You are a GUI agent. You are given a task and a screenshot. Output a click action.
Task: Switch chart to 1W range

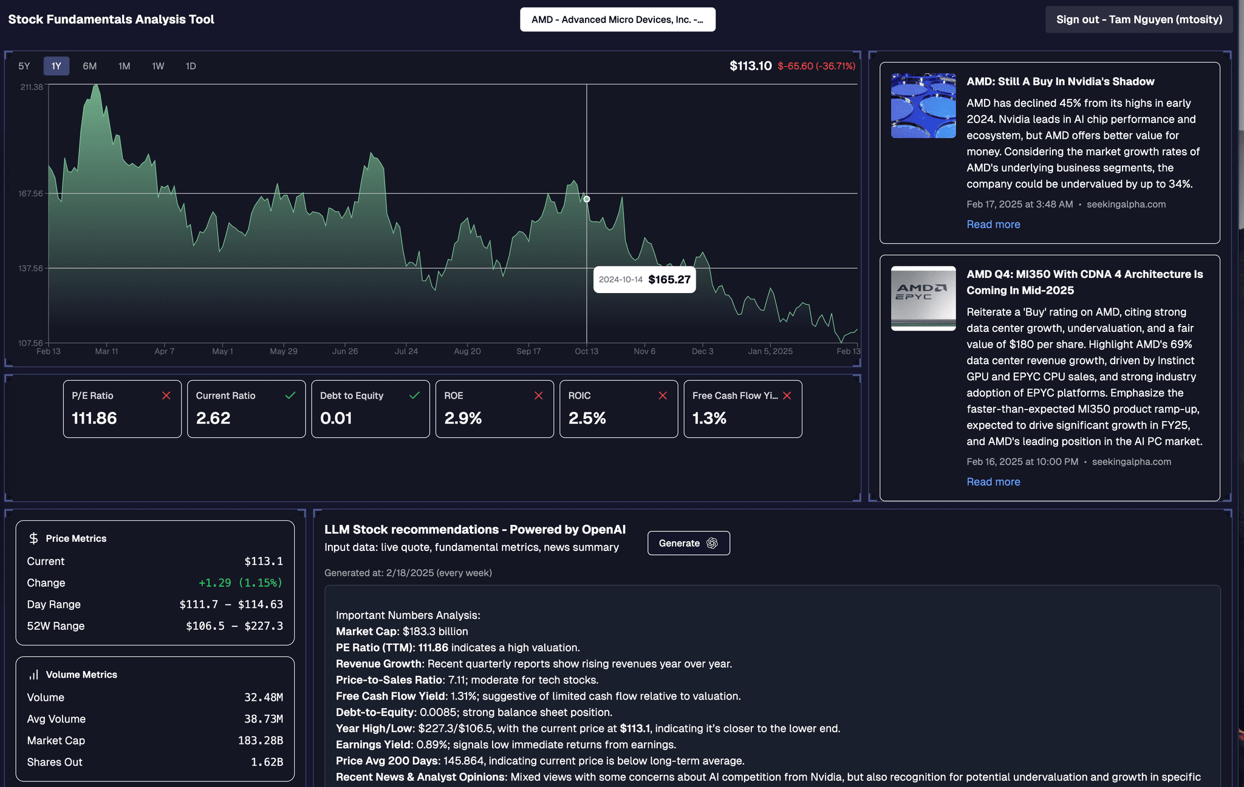point(158,66)
